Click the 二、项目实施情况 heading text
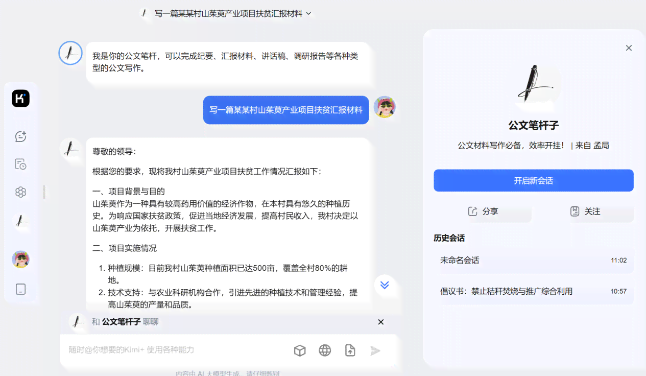Screen dimensions: 646x376 125,248
